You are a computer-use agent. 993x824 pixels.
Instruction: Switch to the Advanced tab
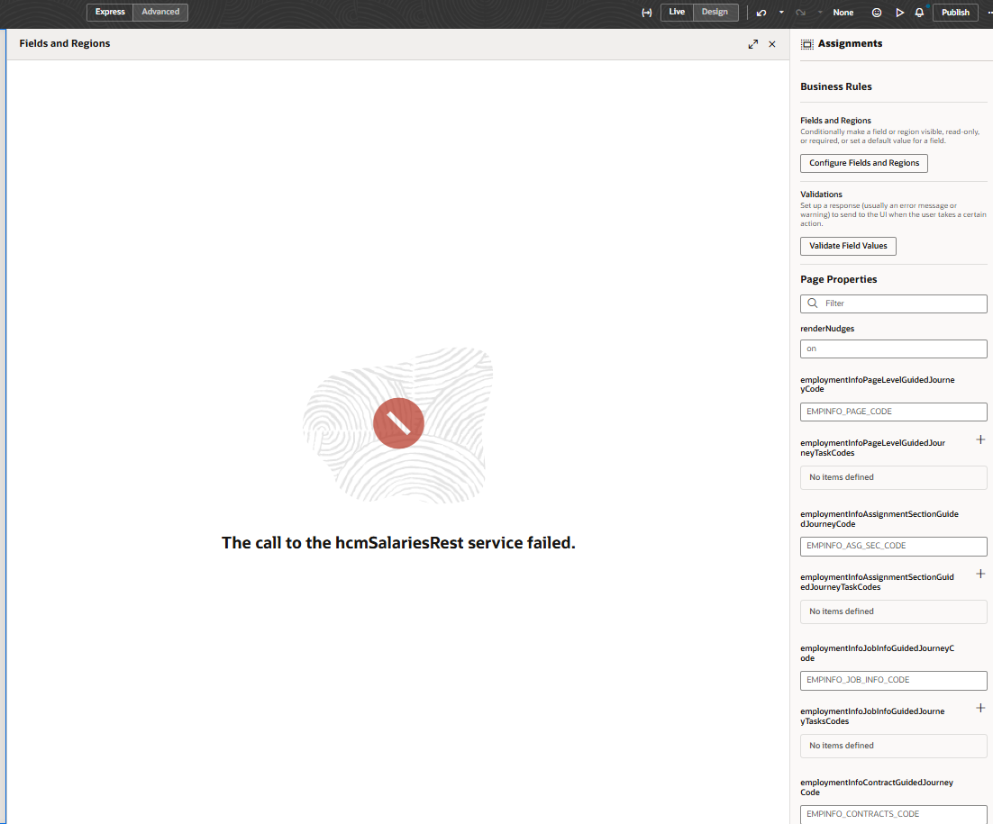tap(159, 12)
